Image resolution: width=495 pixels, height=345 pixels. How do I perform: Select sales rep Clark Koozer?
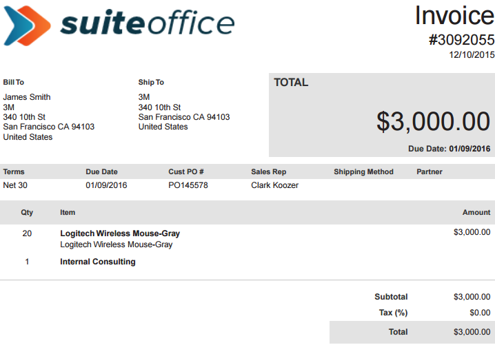274,185
